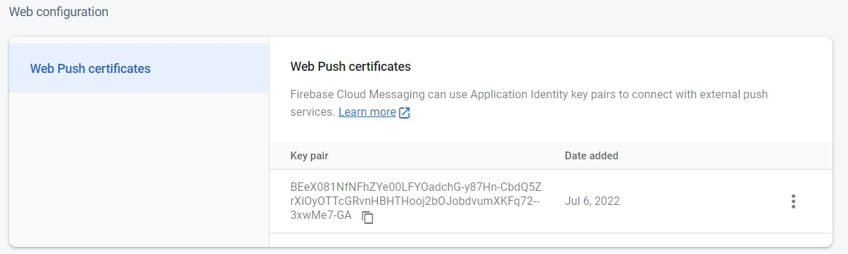Click the key line starting with BEeX081

click(416, 187)
